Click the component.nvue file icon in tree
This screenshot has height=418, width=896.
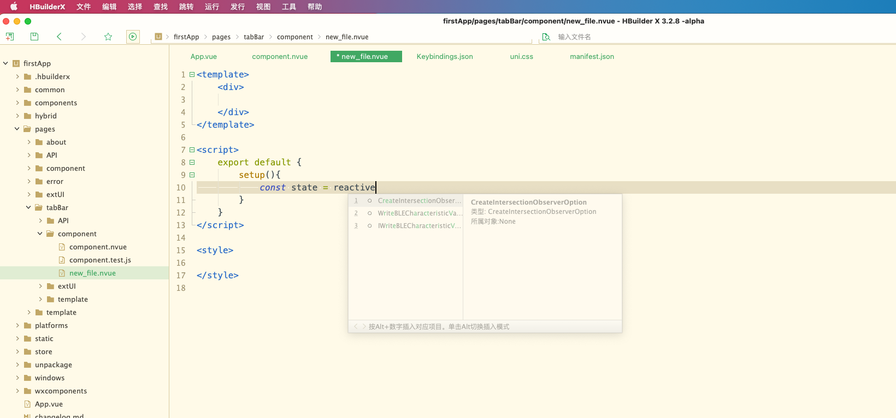coord(62,247)
